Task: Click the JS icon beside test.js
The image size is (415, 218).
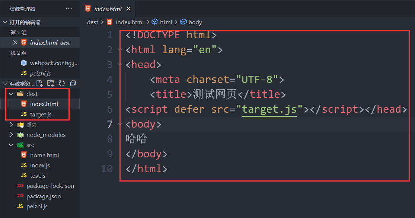Action: [24, 176]
